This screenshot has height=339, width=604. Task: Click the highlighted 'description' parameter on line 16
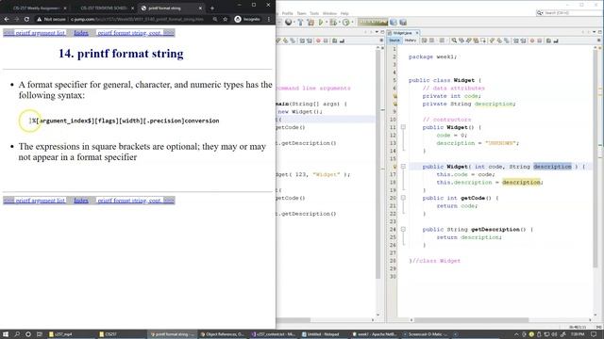point(552,167)
